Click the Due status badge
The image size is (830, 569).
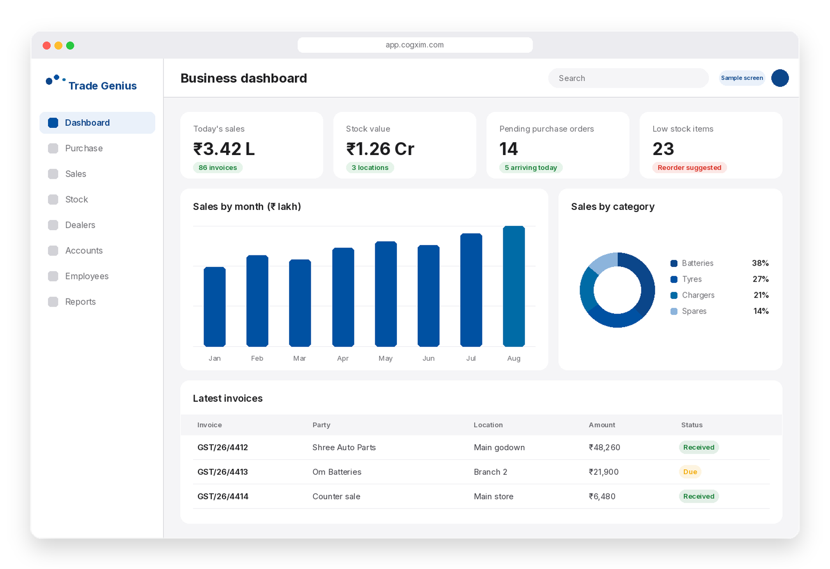[690, 472]
